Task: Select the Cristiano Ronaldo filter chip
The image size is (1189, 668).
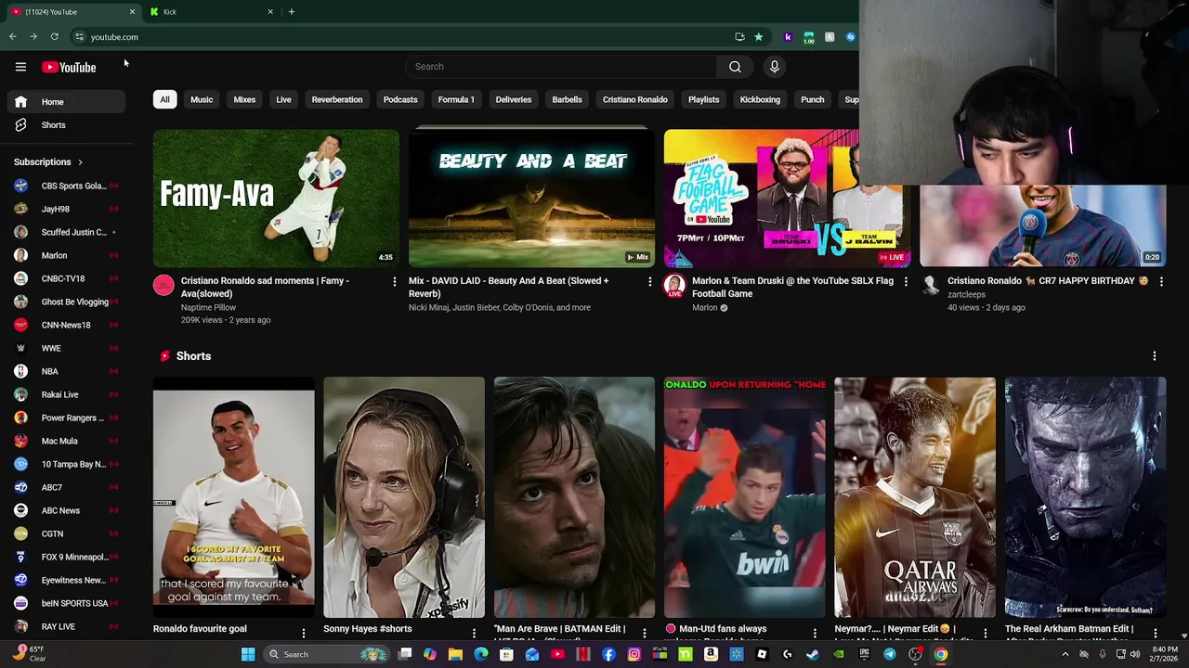Action: click(x=635, y=99)
